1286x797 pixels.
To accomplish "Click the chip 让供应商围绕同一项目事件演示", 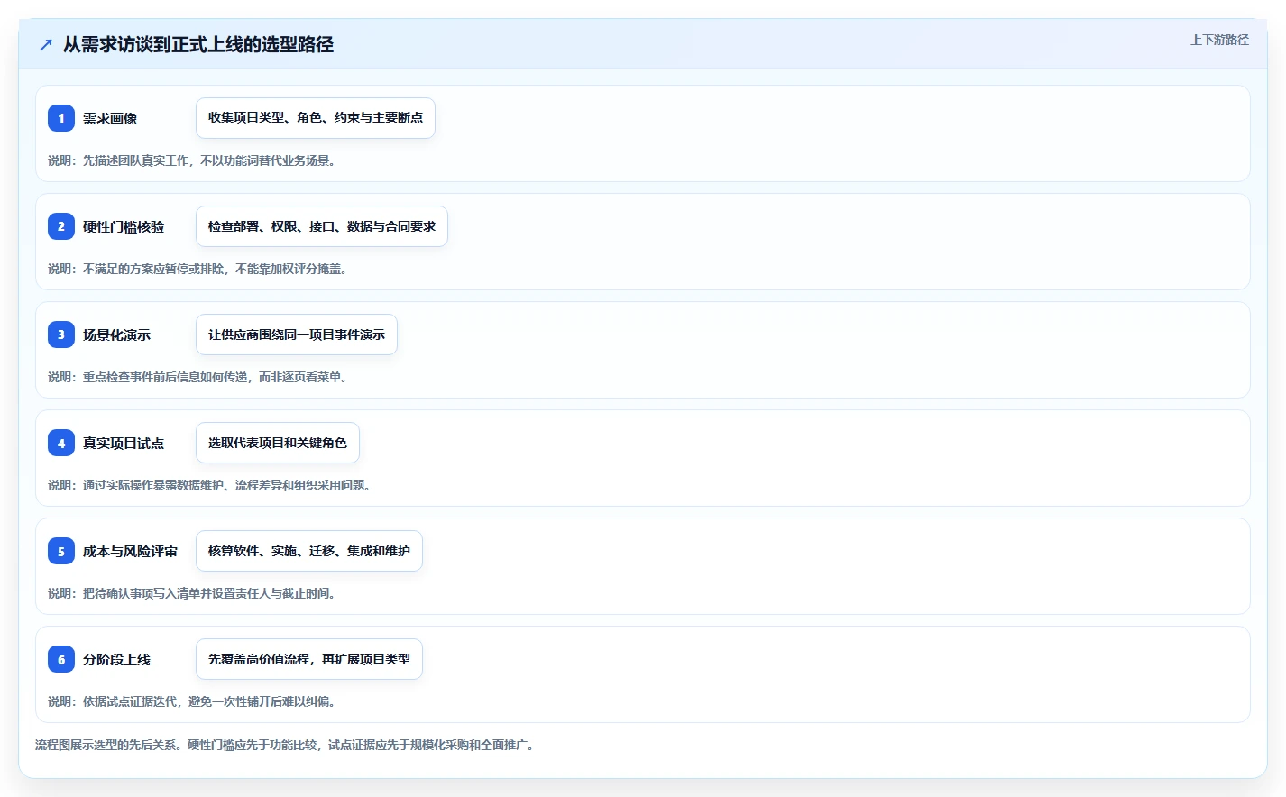I will pos(297,334).
